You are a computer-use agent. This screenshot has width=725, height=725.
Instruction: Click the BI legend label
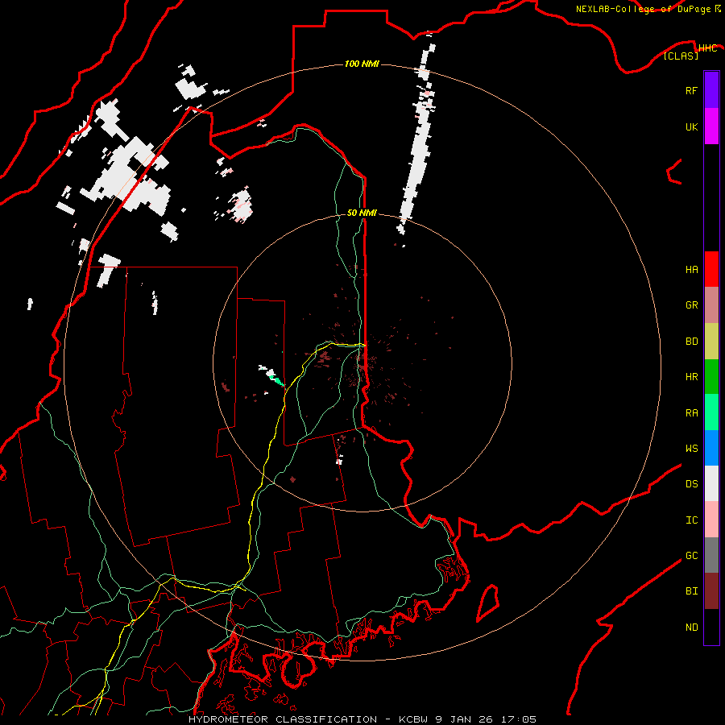click(x=691, y=591)
